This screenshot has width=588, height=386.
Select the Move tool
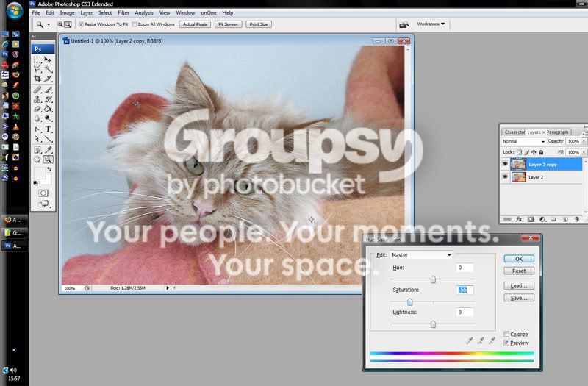[48, 60]
